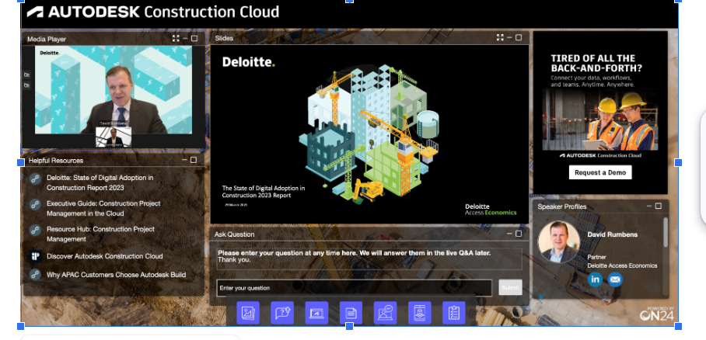Click the Helpful Resources panel title
The image size is (706, 340).
coord(56,160)
